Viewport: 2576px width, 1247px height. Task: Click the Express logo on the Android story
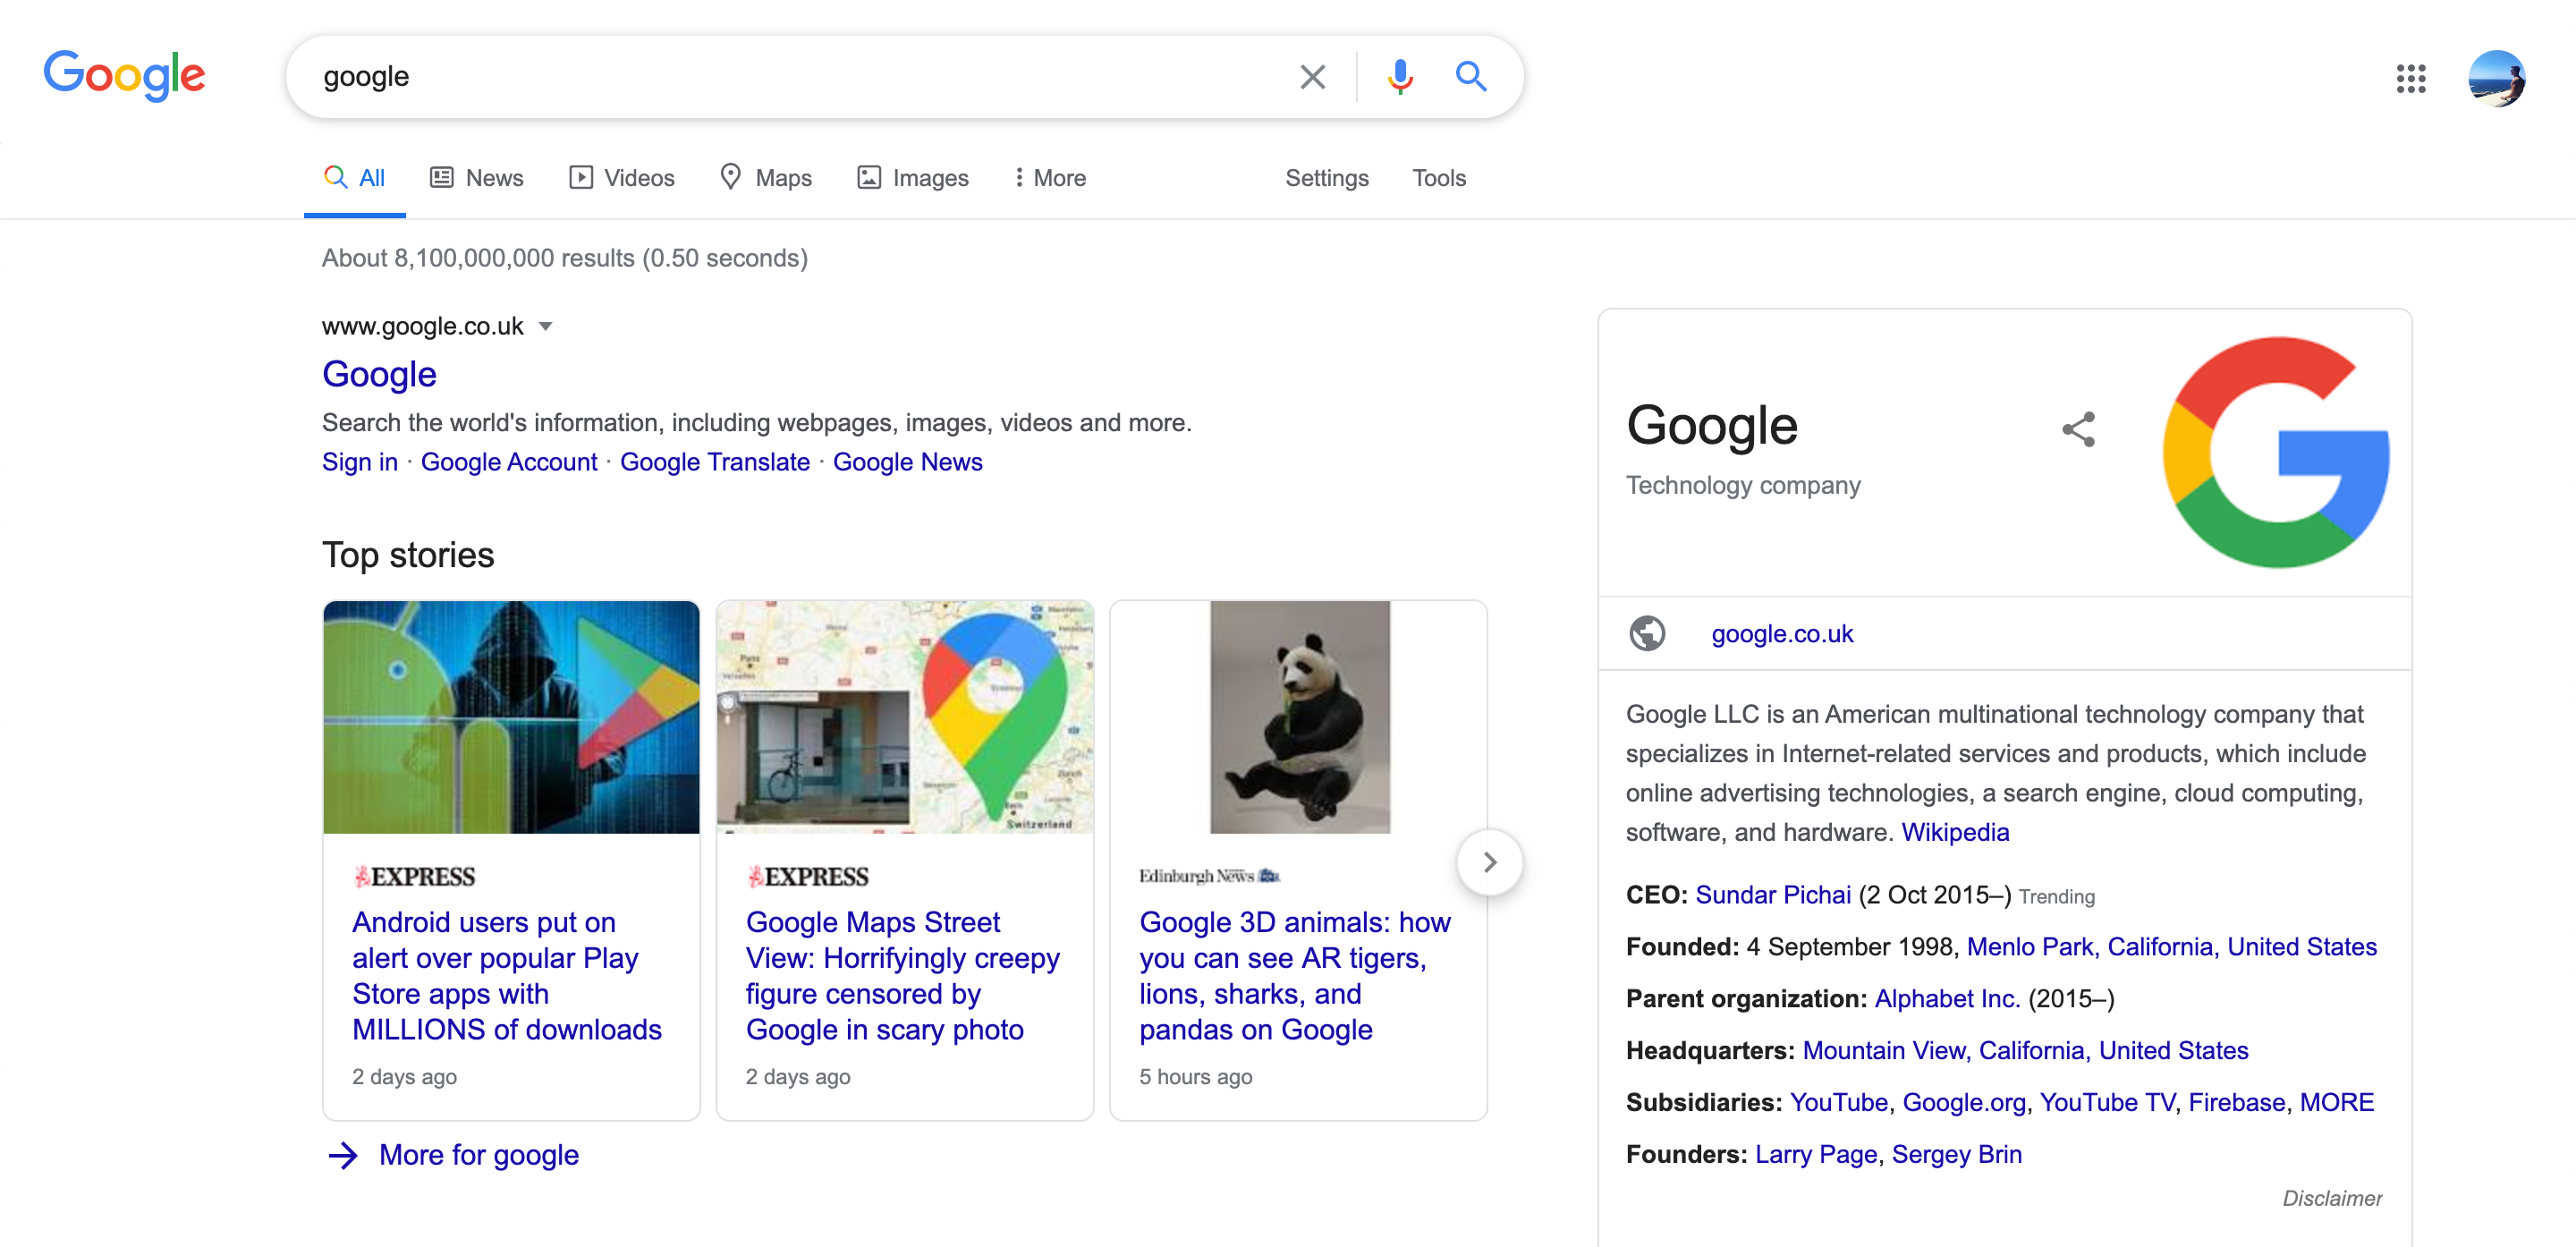(x=414, y=877)
